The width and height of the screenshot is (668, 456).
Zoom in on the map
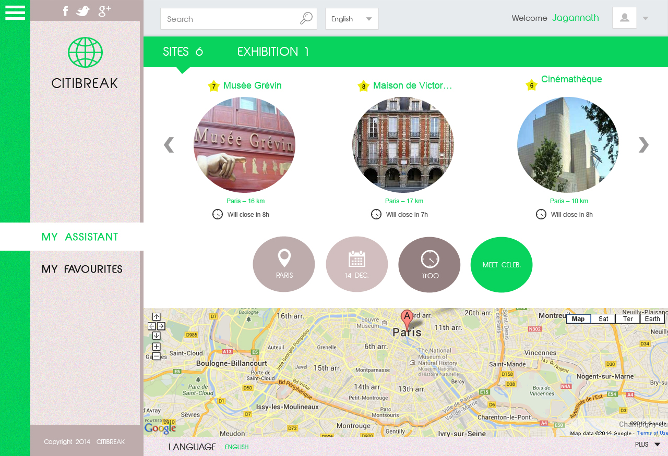[156, 347]
